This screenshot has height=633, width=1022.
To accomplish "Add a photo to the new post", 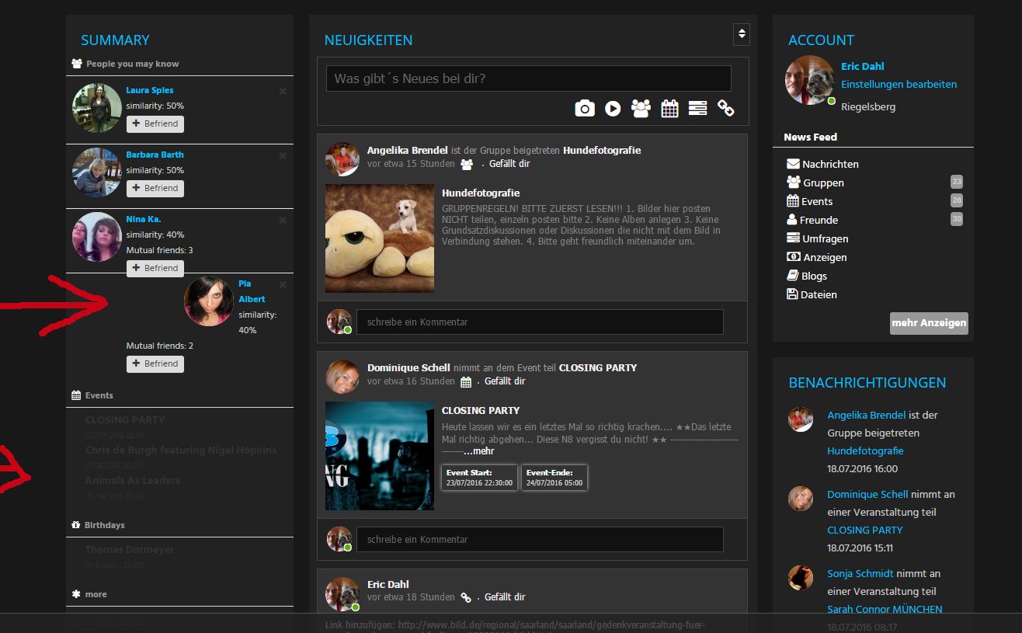I will (x=585, y=108).
